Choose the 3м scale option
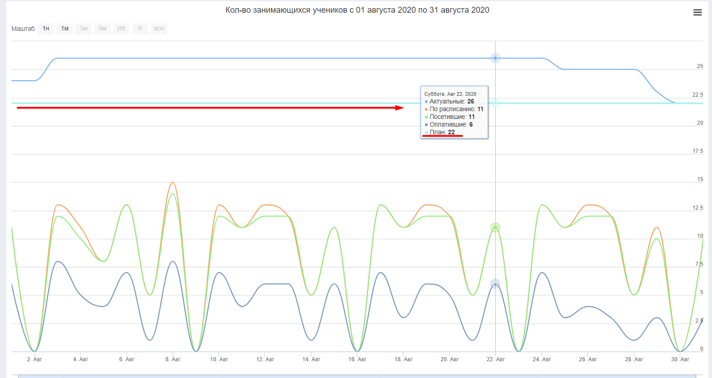This screenshot has width=712, height=378. pos(84,29)
